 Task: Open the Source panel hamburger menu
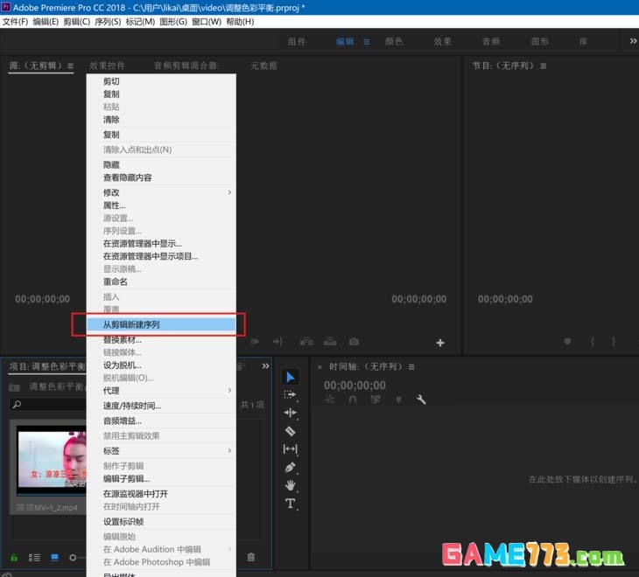coord(71,66)
